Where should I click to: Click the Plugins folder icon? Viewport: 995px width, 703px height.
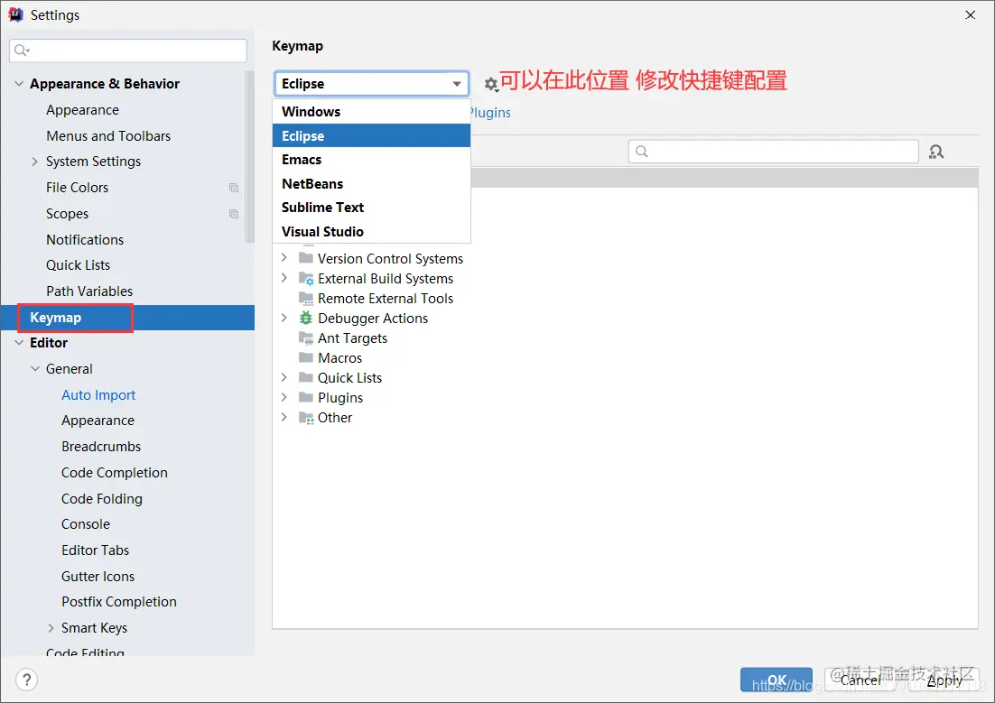point(306,397)
